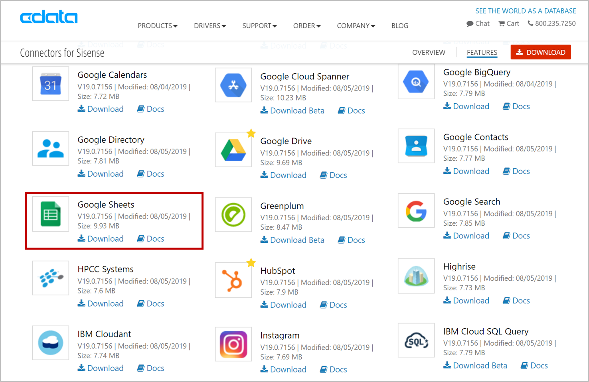Open the Google BigQuery connector icon
589x382 pixels.
pos(416,82)
